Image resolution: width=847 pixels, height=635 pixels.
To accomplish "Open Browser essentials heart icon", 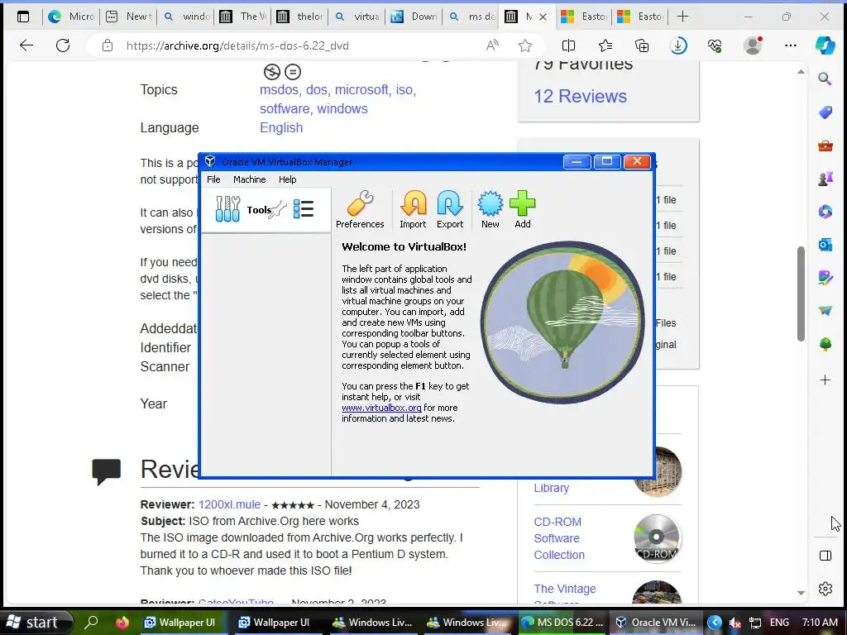I will click(715, 46).
